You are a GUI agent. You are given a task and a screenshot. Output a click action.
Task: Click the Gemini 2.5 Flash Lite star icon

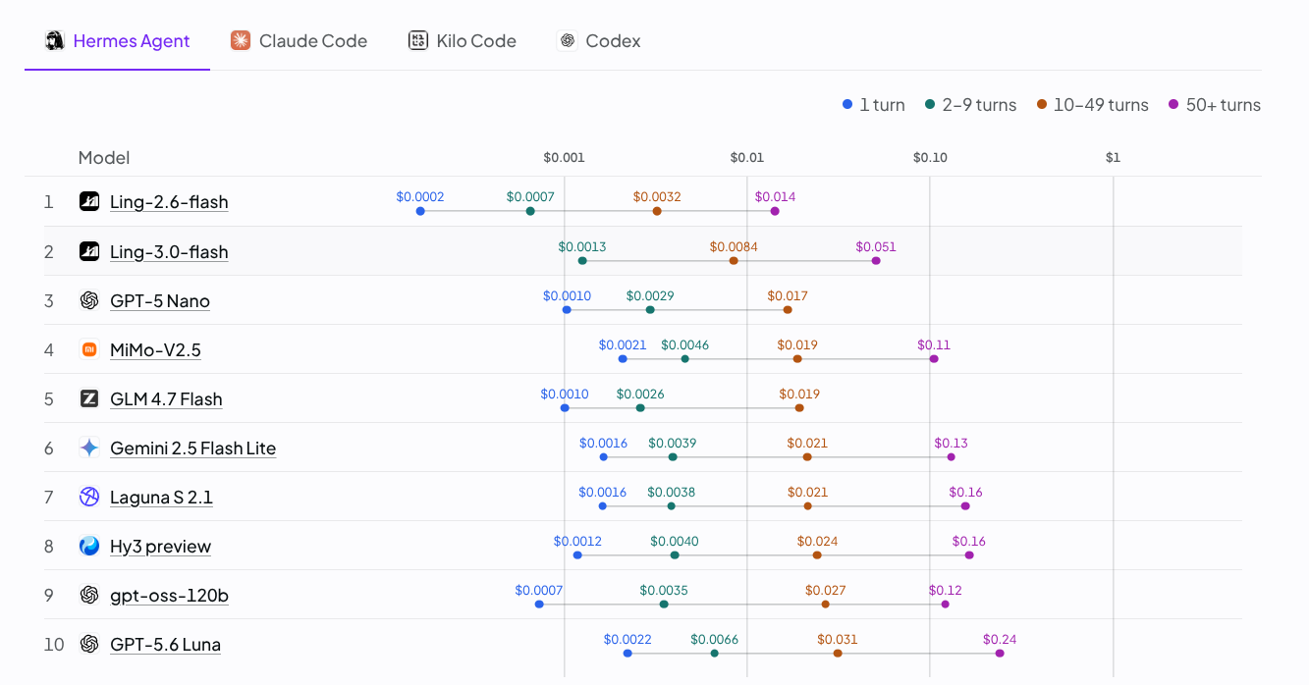(x=89, y=448)
